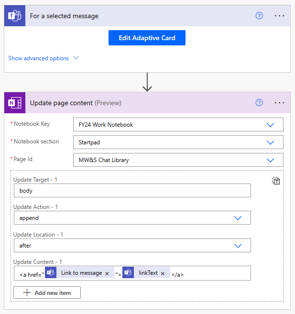Screen dimensions: 295x314
Task: Open the Update Action dropdown
Action: tap(238, 218)
